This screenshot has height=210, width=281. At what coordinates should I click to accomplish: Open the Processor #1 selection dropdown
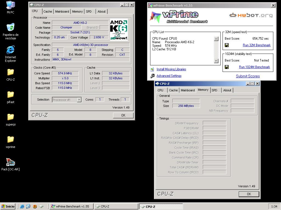tap(79, 100)
